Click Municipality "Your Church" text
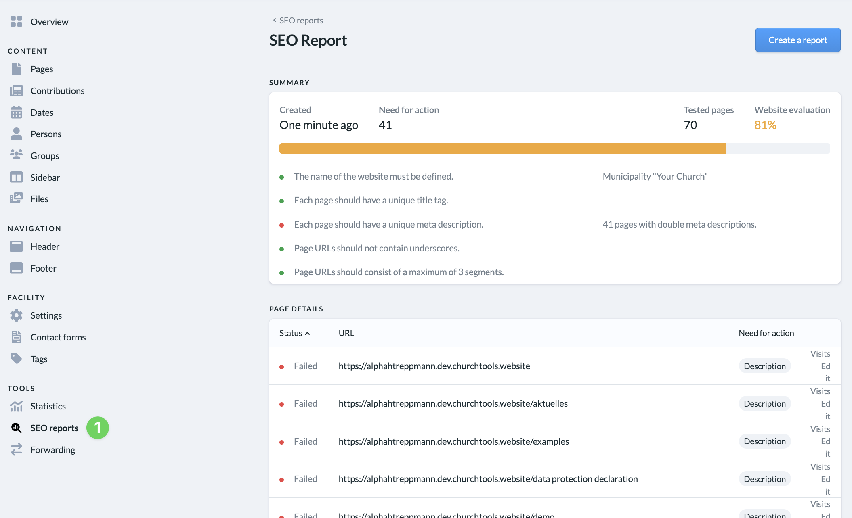 (x=655, y=176)
